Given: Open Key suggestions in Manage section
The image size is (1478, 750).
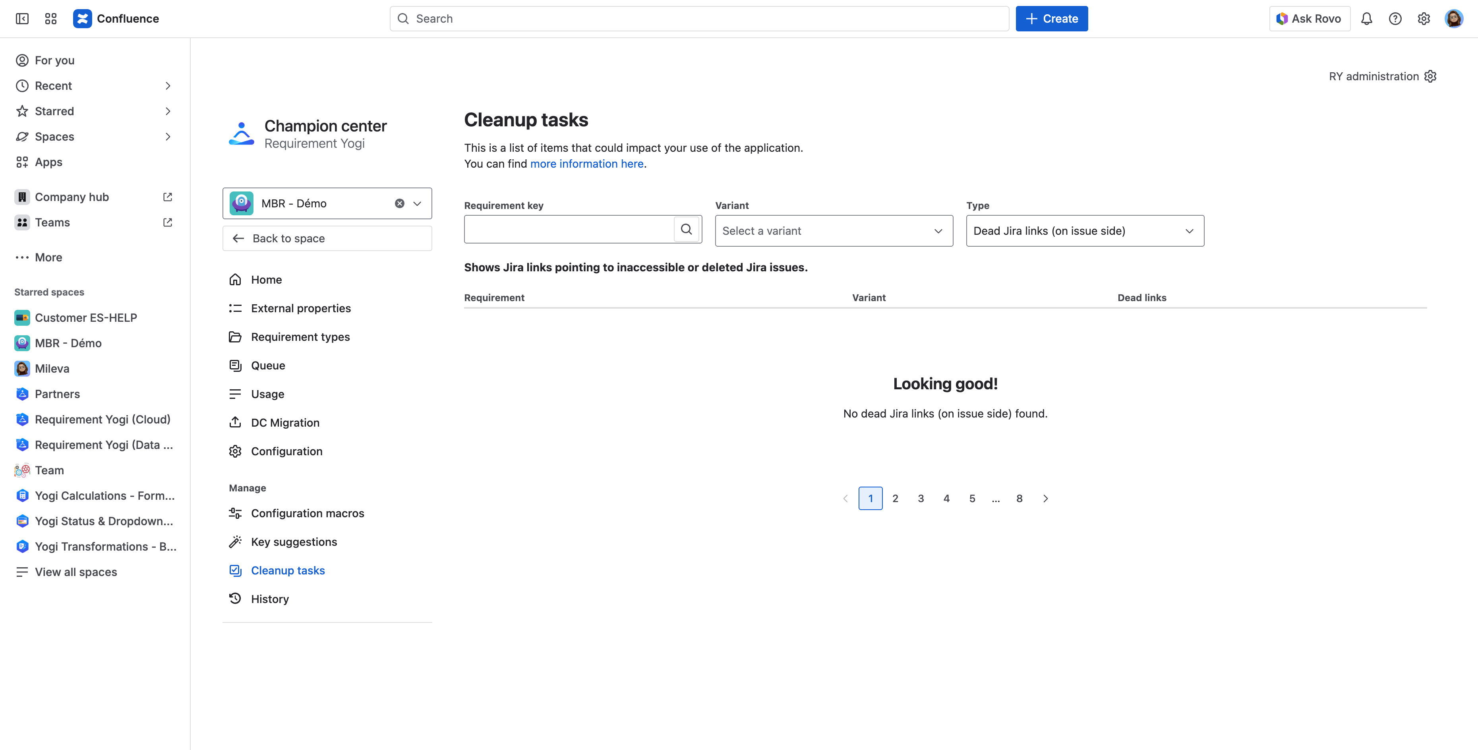Looking at the screenshot, I should [x=294, y=541].
